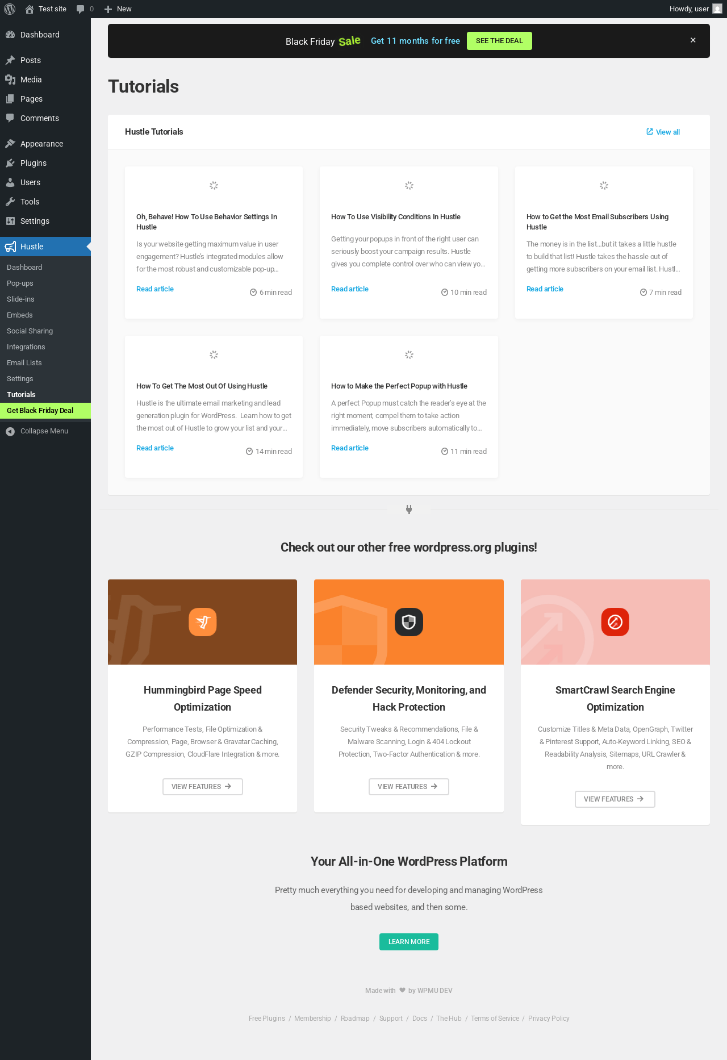Open the Plugins menu item

pos(45,163)
